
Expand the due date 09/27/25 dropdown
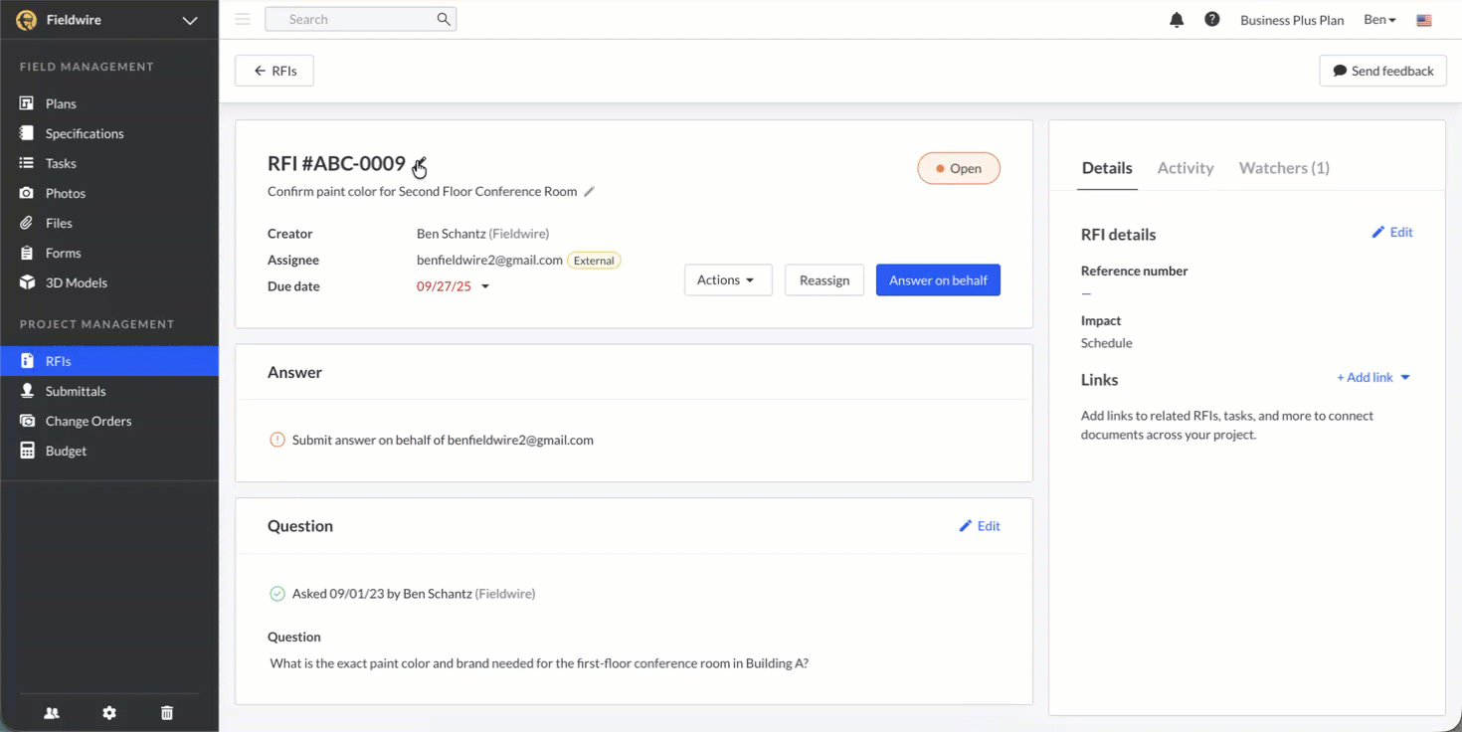485,286
